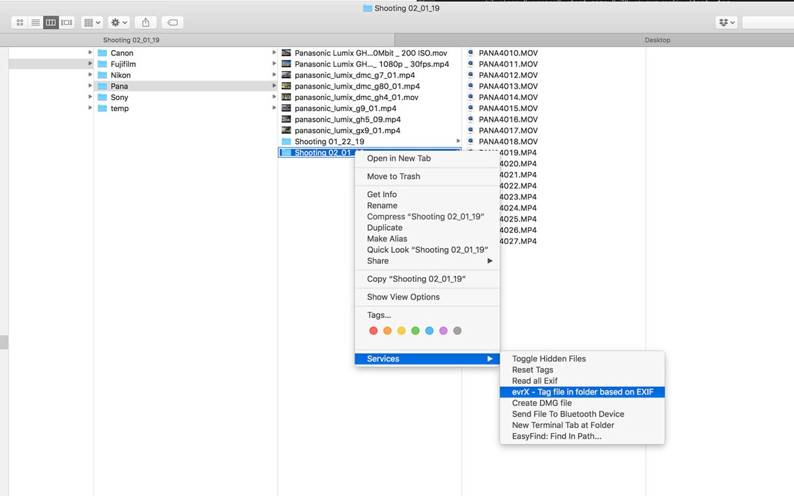Click icon of panasonic_lumix_gx9_01.mp4

coord(287,130)
